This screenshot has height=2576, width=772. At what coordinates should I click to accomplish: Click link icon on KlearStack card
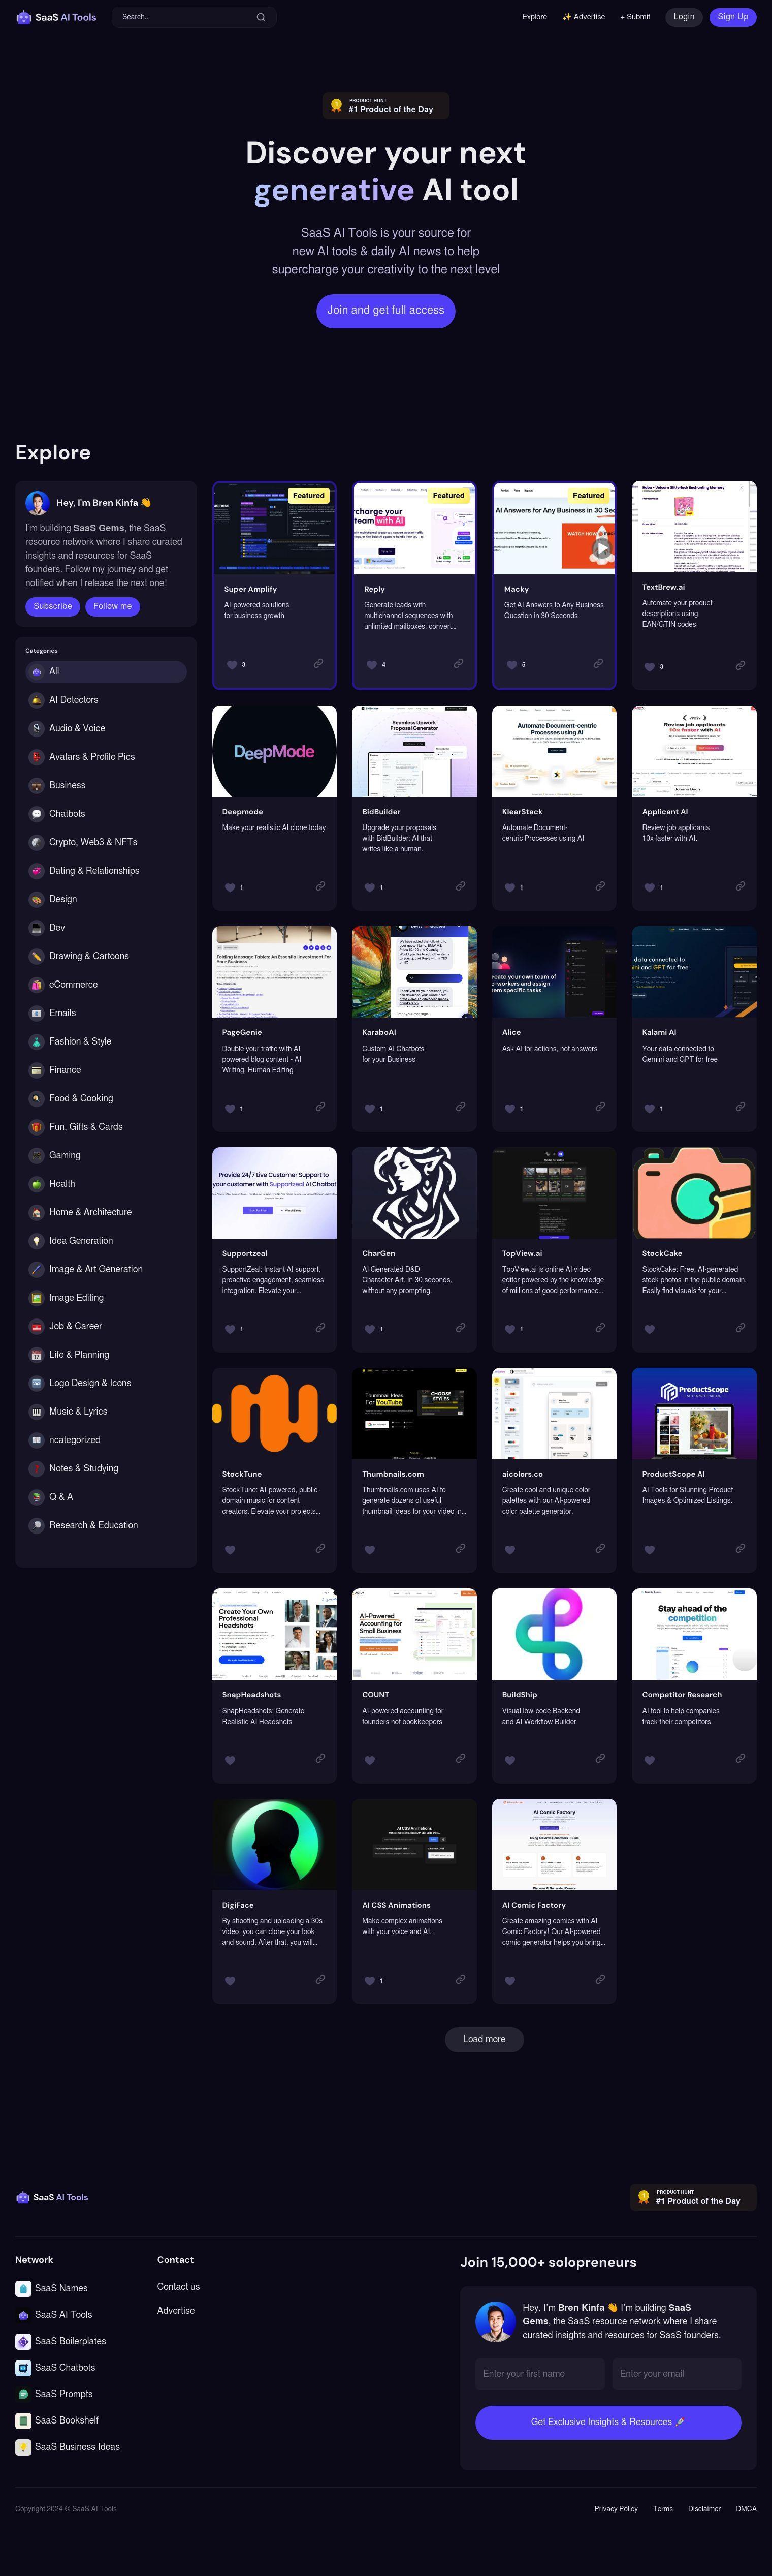coord(599,886)
